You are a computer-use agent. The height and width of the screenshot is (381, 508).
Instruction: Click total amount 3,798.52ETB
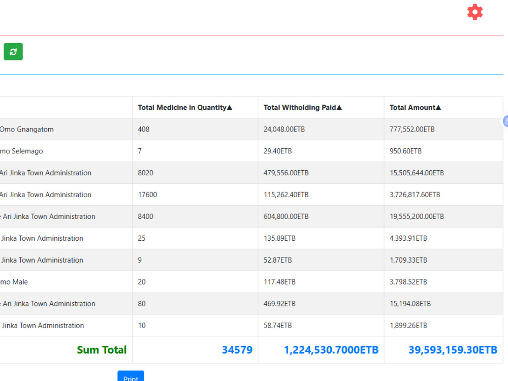tap(408, 282)
